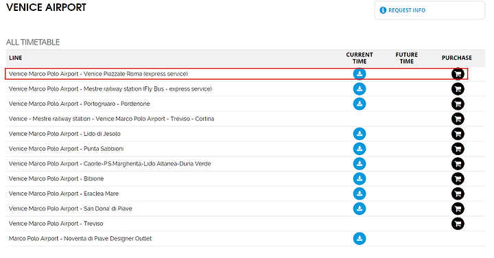Click the PURCHASE column header

(456, 58)
